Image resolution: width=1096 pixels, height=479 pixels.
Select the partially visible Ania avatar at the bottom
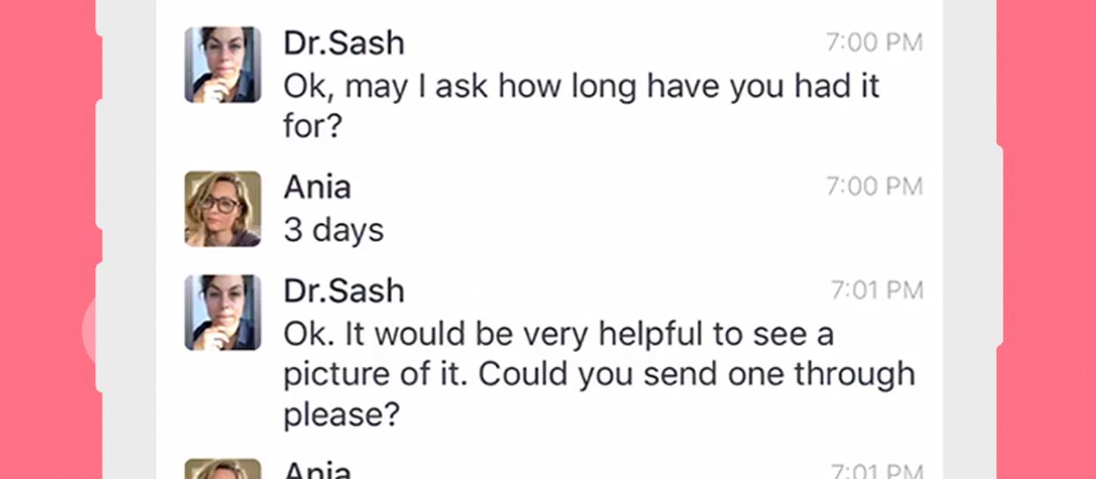(222, 468)
